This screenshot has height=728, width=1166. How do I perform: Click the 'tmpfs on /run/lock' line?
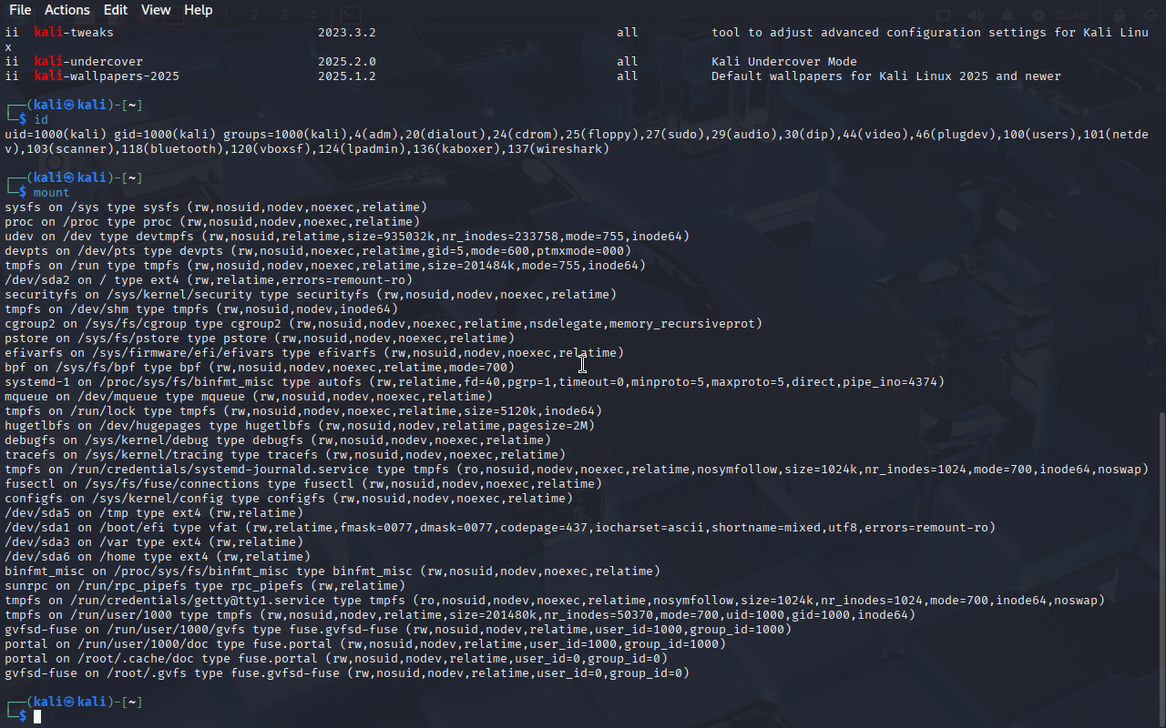click(x=303, y=410)
